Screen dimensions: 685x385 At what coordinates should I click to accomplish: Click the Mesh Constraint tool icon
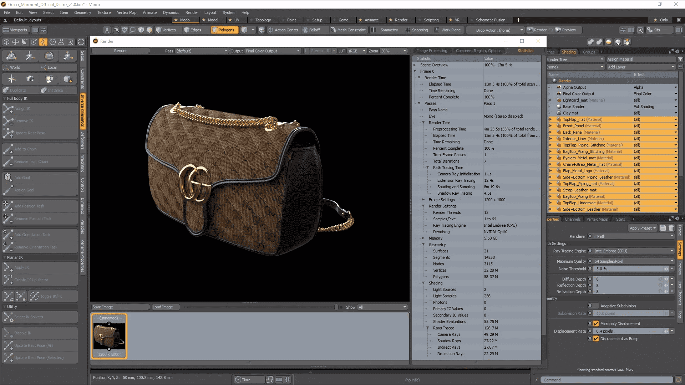pyautogui.click(x=333, y=30)
